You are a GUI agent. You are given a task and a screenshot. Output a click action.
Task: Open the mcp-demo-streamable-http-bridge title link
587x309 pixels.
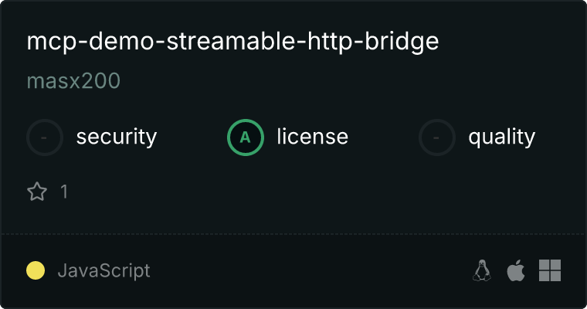(x=232, y=42)
